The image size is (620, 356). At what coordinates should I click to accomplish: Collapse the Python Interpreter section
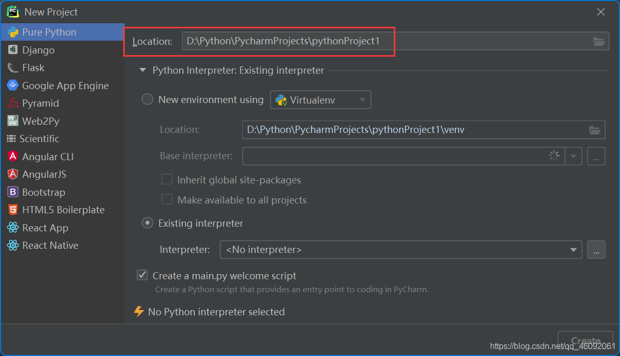143,71
